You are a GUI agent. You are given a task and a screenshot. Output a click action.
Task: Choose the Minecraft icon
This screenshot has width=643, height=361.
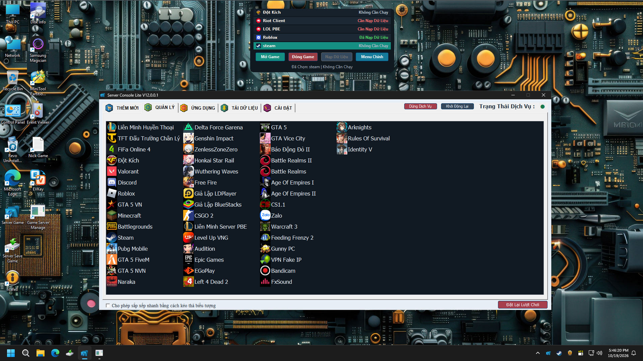coord(112,216)
